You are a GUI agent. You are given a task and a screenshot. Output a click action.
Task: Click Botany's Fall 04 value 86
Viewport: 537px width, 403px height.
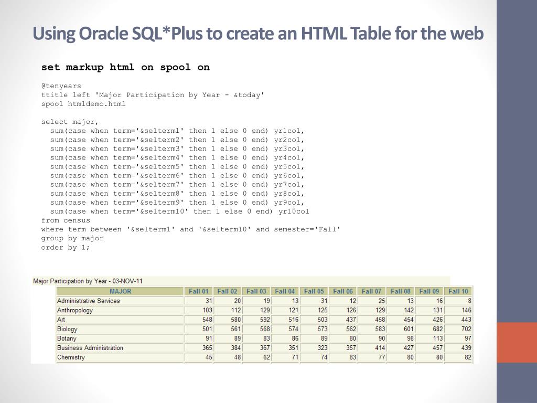click(295, 338)
